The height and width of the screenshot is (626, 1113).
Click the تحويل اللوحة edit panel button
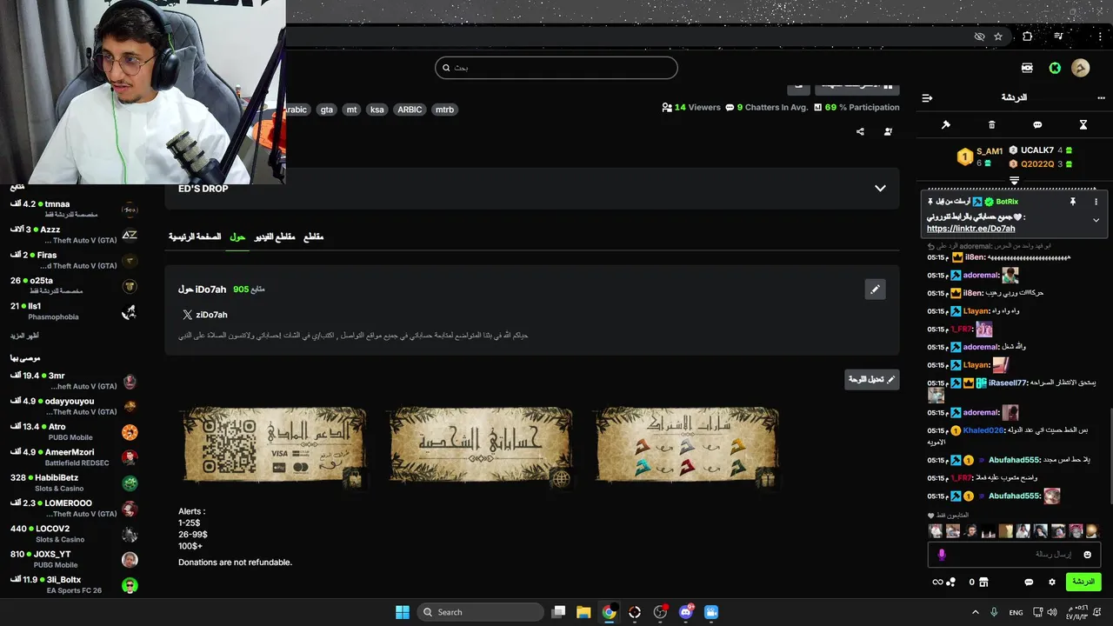pyautogui.click(x=872, y=380)
